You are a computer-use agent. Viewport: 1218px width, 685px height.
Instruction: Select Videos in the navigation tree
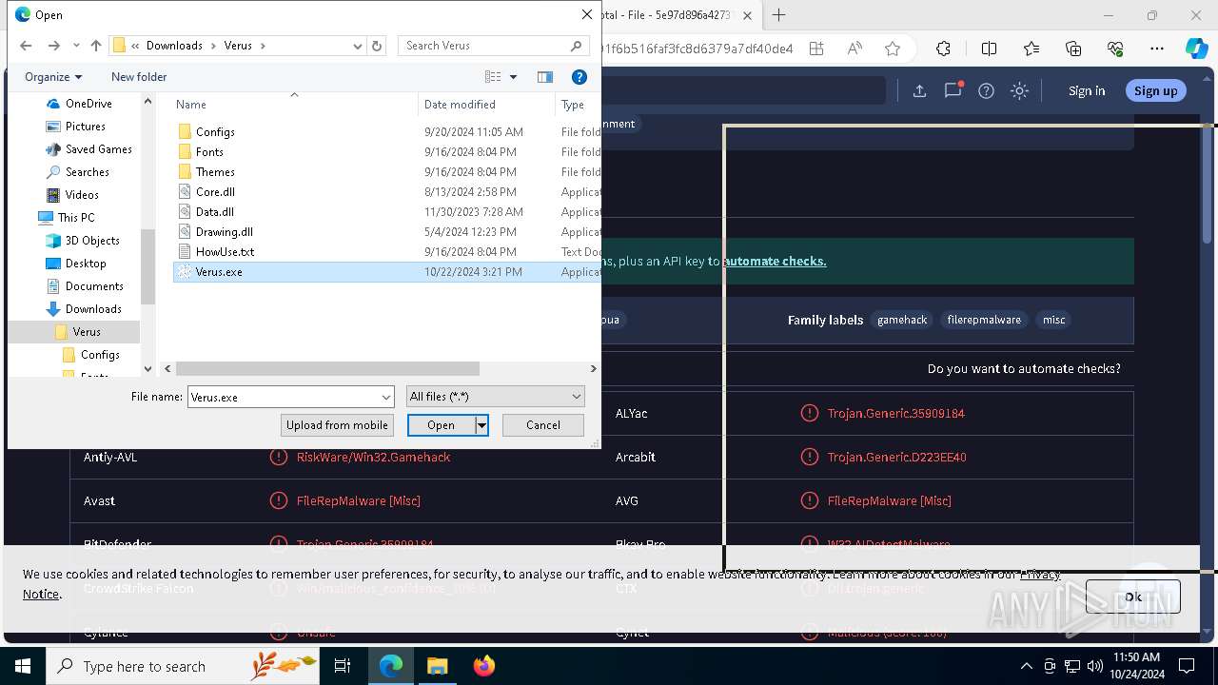tap(82, 195)
